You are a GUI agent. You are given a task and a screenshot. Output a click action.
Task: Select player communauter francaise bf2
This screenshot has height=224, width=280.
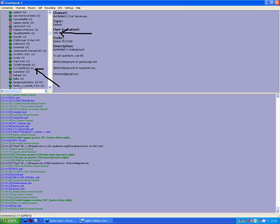click(x=30, y=51)
